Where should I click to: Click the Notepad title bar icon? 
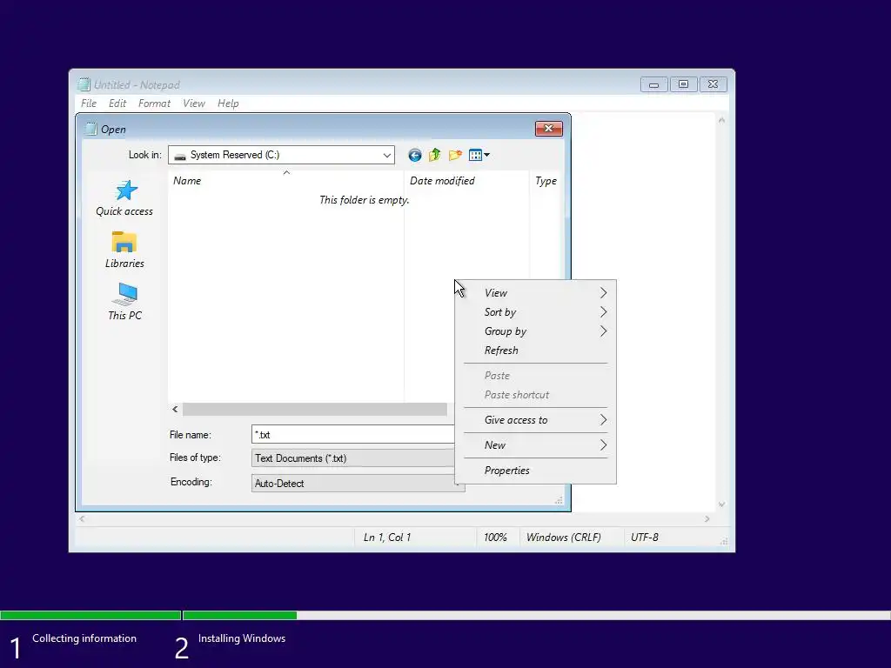(84, 84)
